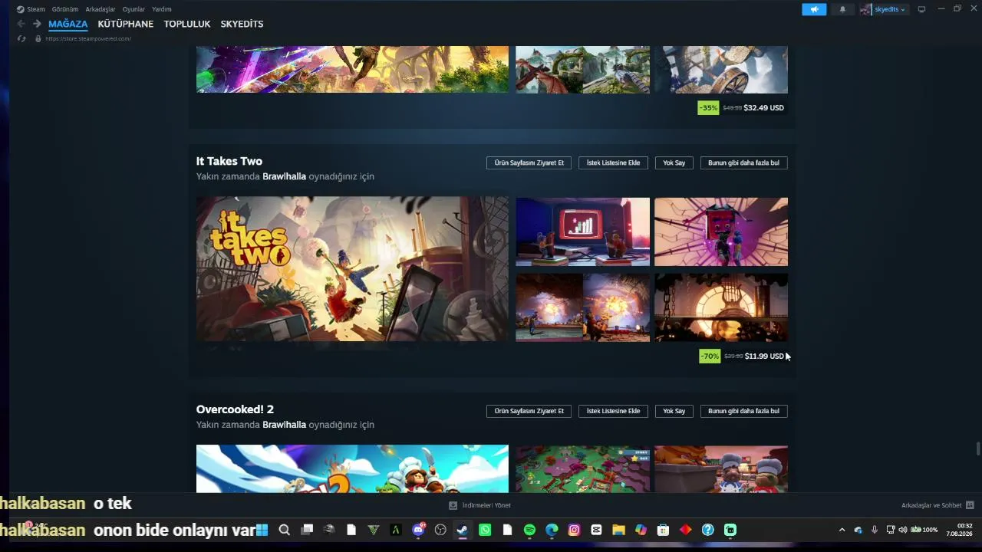Ignore Overcooked! 2 with Yok Say

point(674,411)
